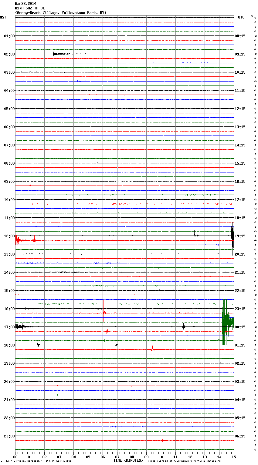The image size is (258, 465).
Task: Select the 03:00 MST time label
Action: 9,72
